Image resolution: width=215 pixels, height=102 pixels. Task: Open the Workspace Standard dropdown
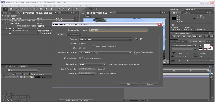pyautogui.click(x=198, y=9)
